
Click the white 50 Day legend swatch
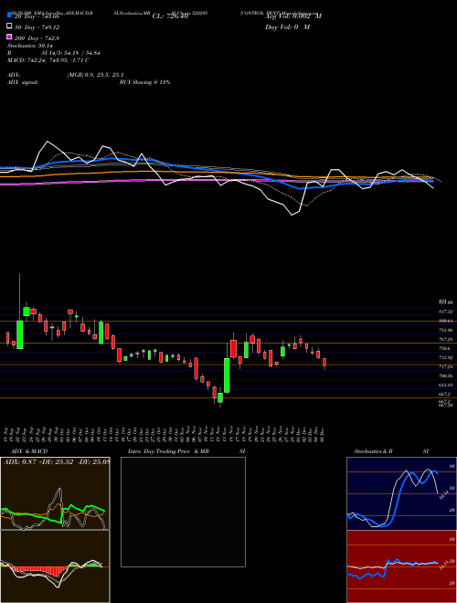click(x=9, y=26)
